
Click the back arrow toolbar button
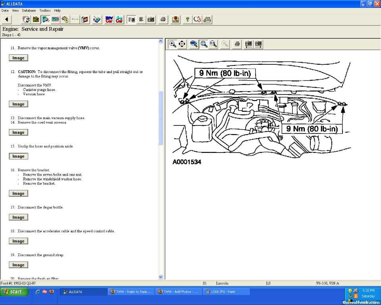(7, 19)
